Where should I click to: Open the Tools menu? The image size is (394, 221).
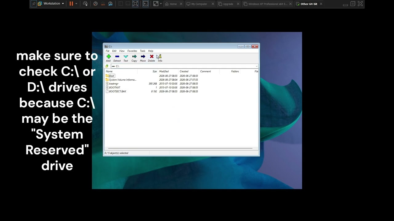143,51
